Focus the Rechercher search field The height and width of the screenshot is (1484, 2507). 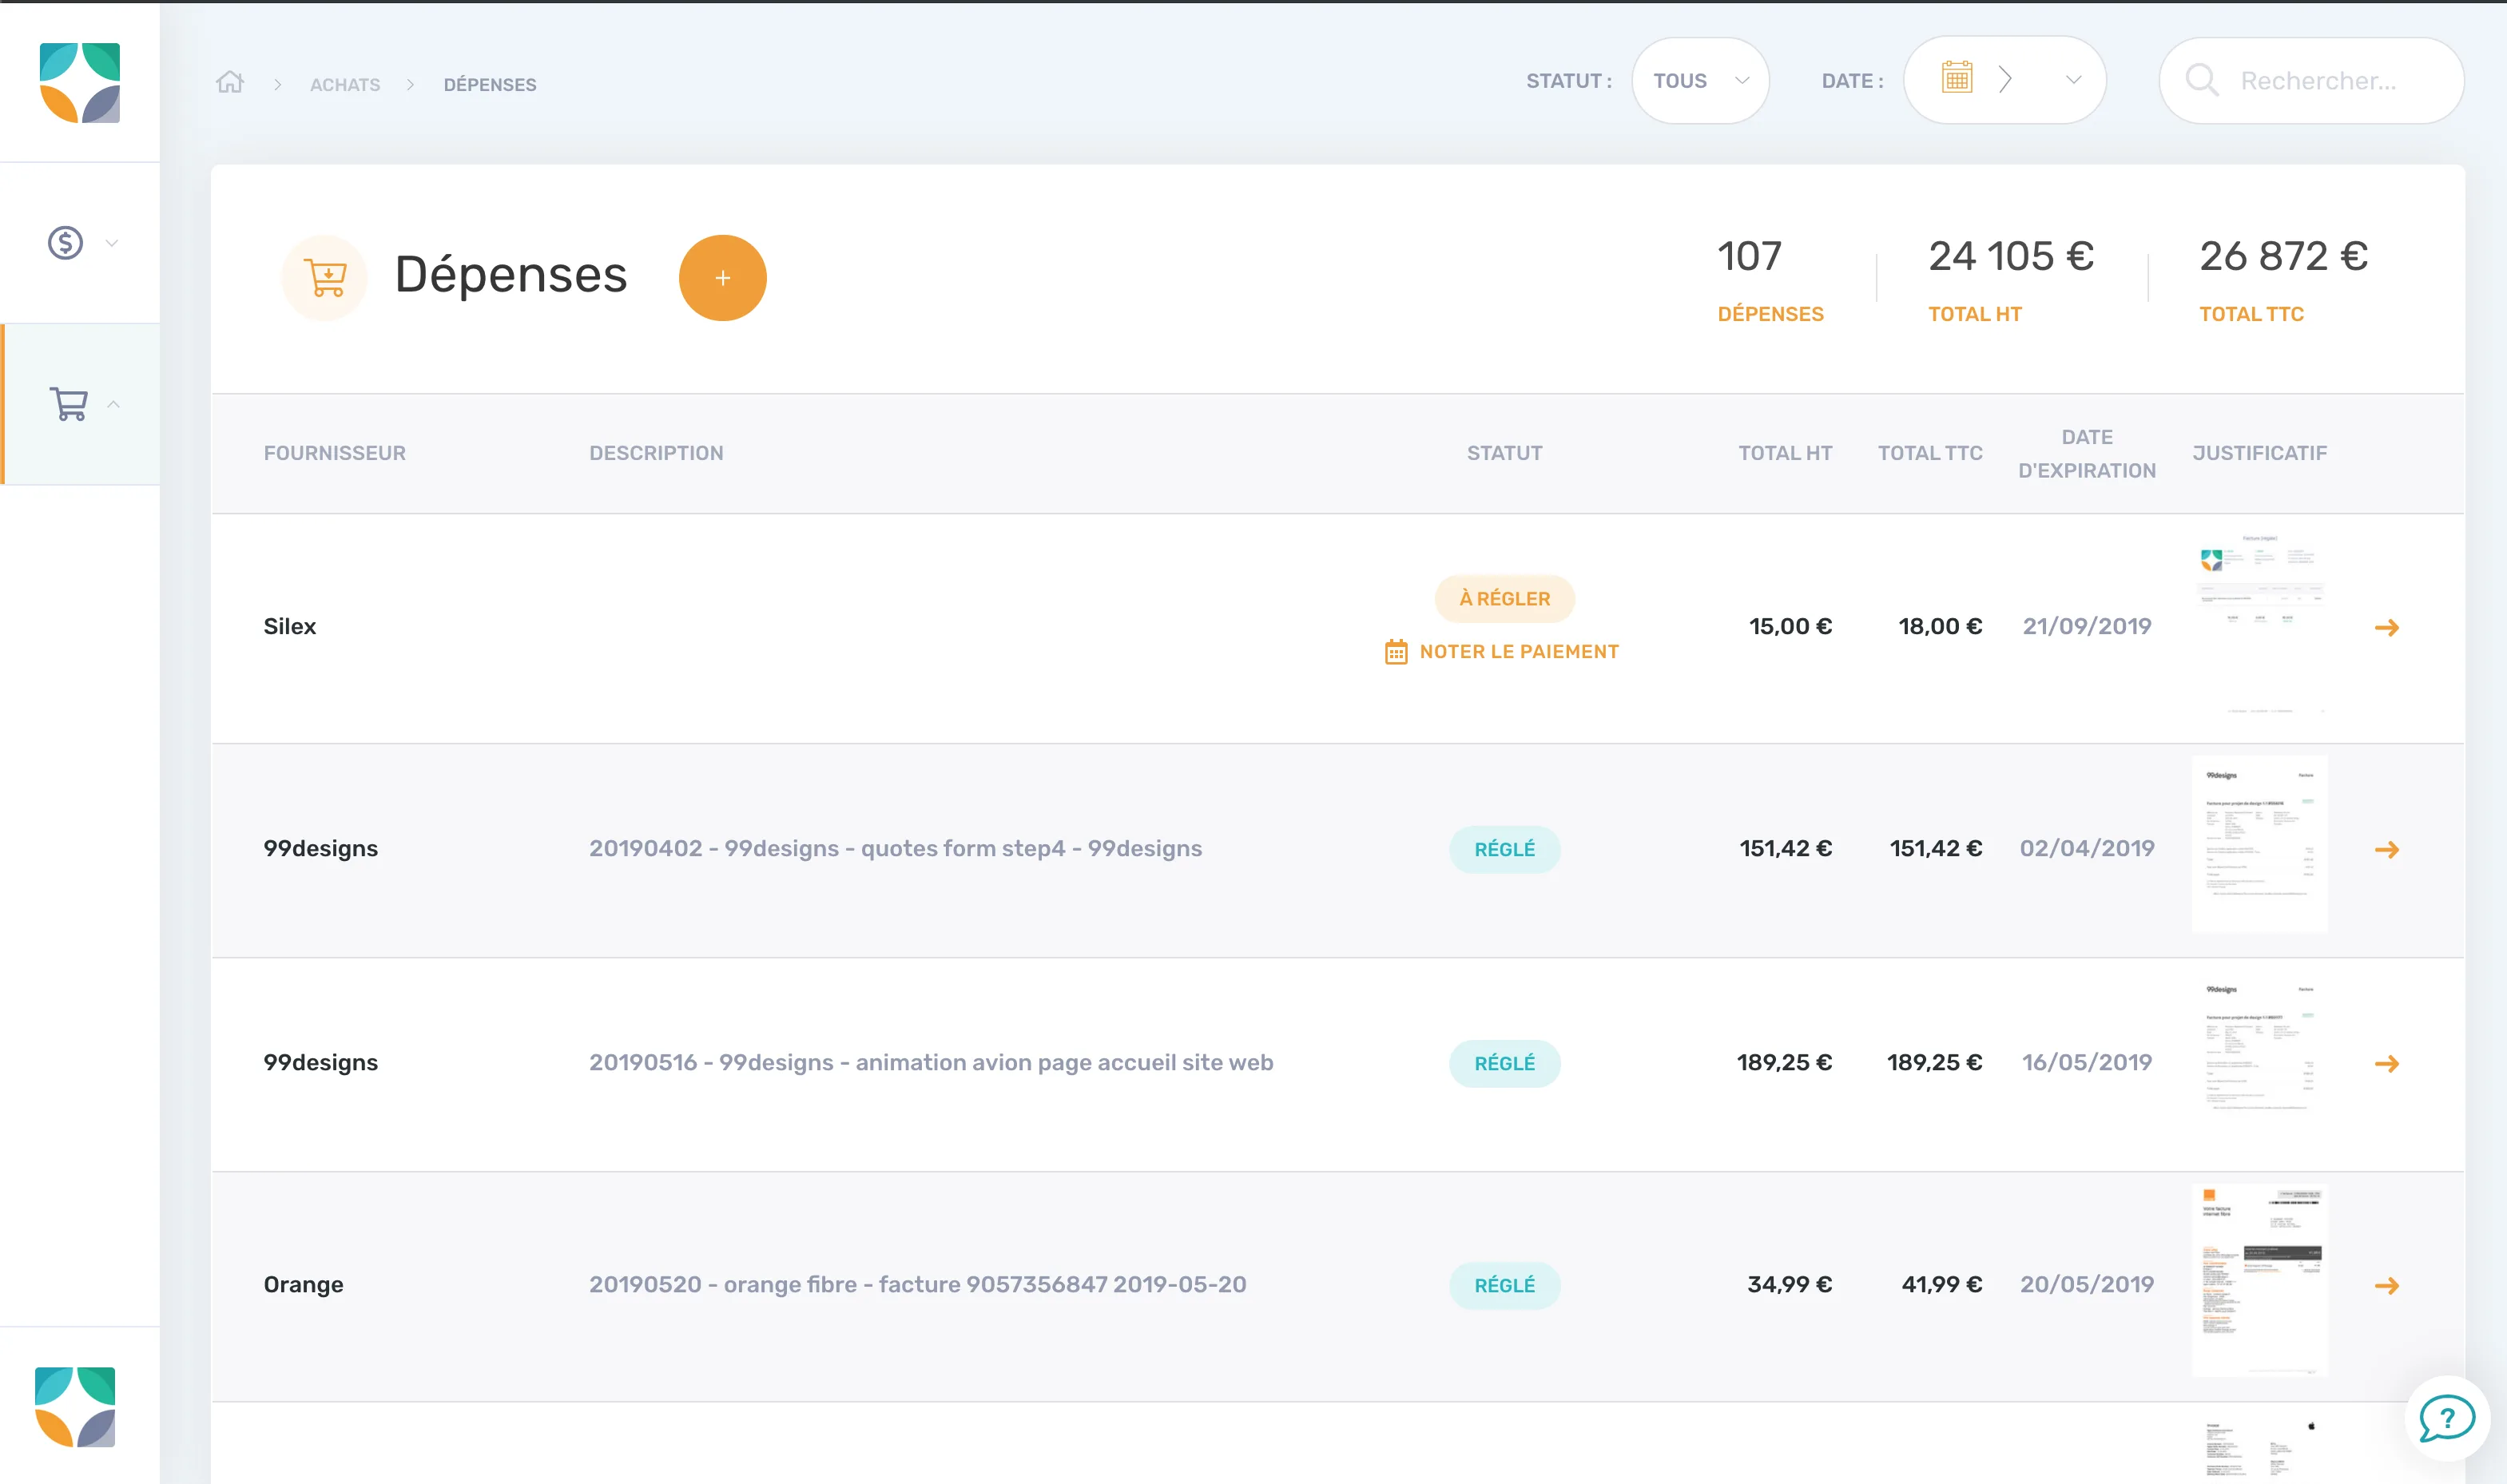2311,81
